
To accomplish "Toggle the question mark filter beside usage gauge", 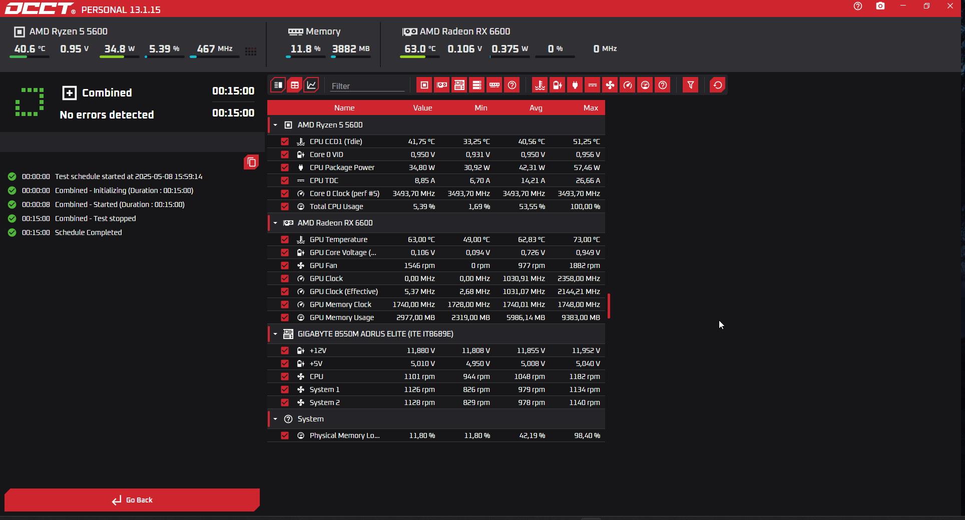I will (663, 85).
